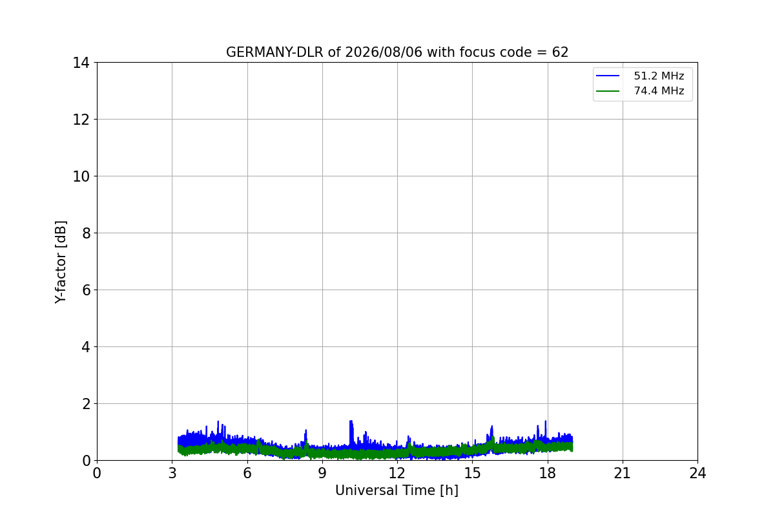This screenshot has height=517, width=775.
Task: Click the y-axis tick label 14
Action: coord(81,63)
